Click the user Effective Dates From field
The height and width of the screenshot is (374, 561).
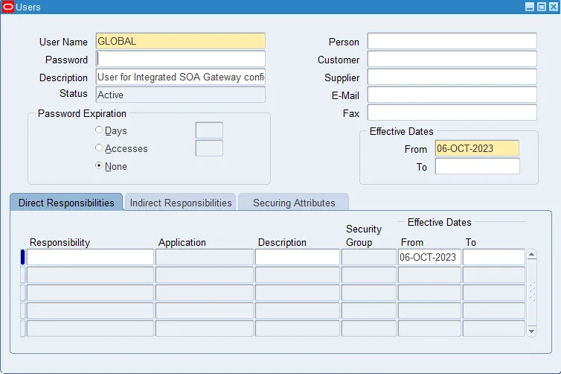477,148
